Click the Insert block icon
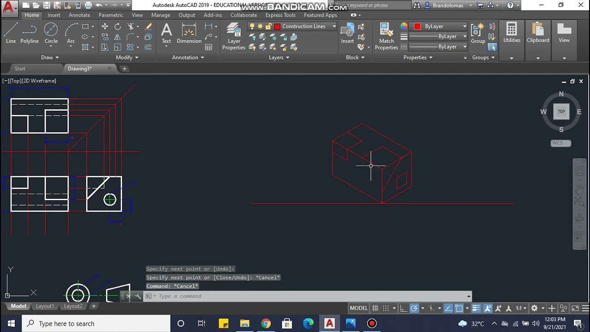 tap(348, 33)
